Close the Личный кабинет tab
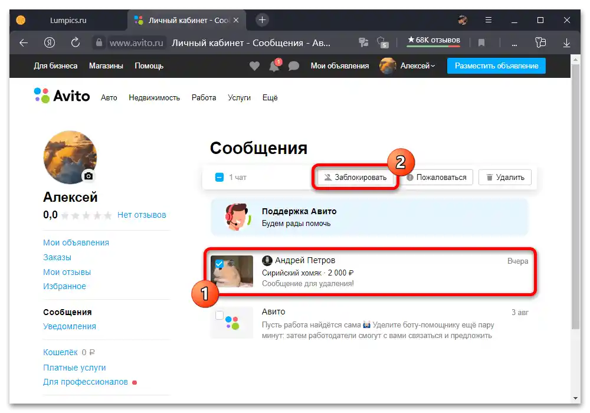Image resolution: width=590 pixels, height=413 pixels. click(236, 20)
